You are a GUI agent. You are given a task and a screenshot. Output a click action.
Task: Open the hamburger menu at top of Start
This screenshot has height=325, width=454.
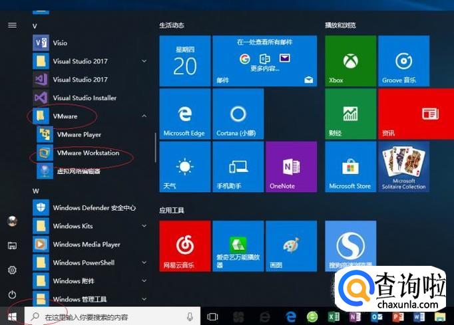pyautogui.click(x=12, y=25)
